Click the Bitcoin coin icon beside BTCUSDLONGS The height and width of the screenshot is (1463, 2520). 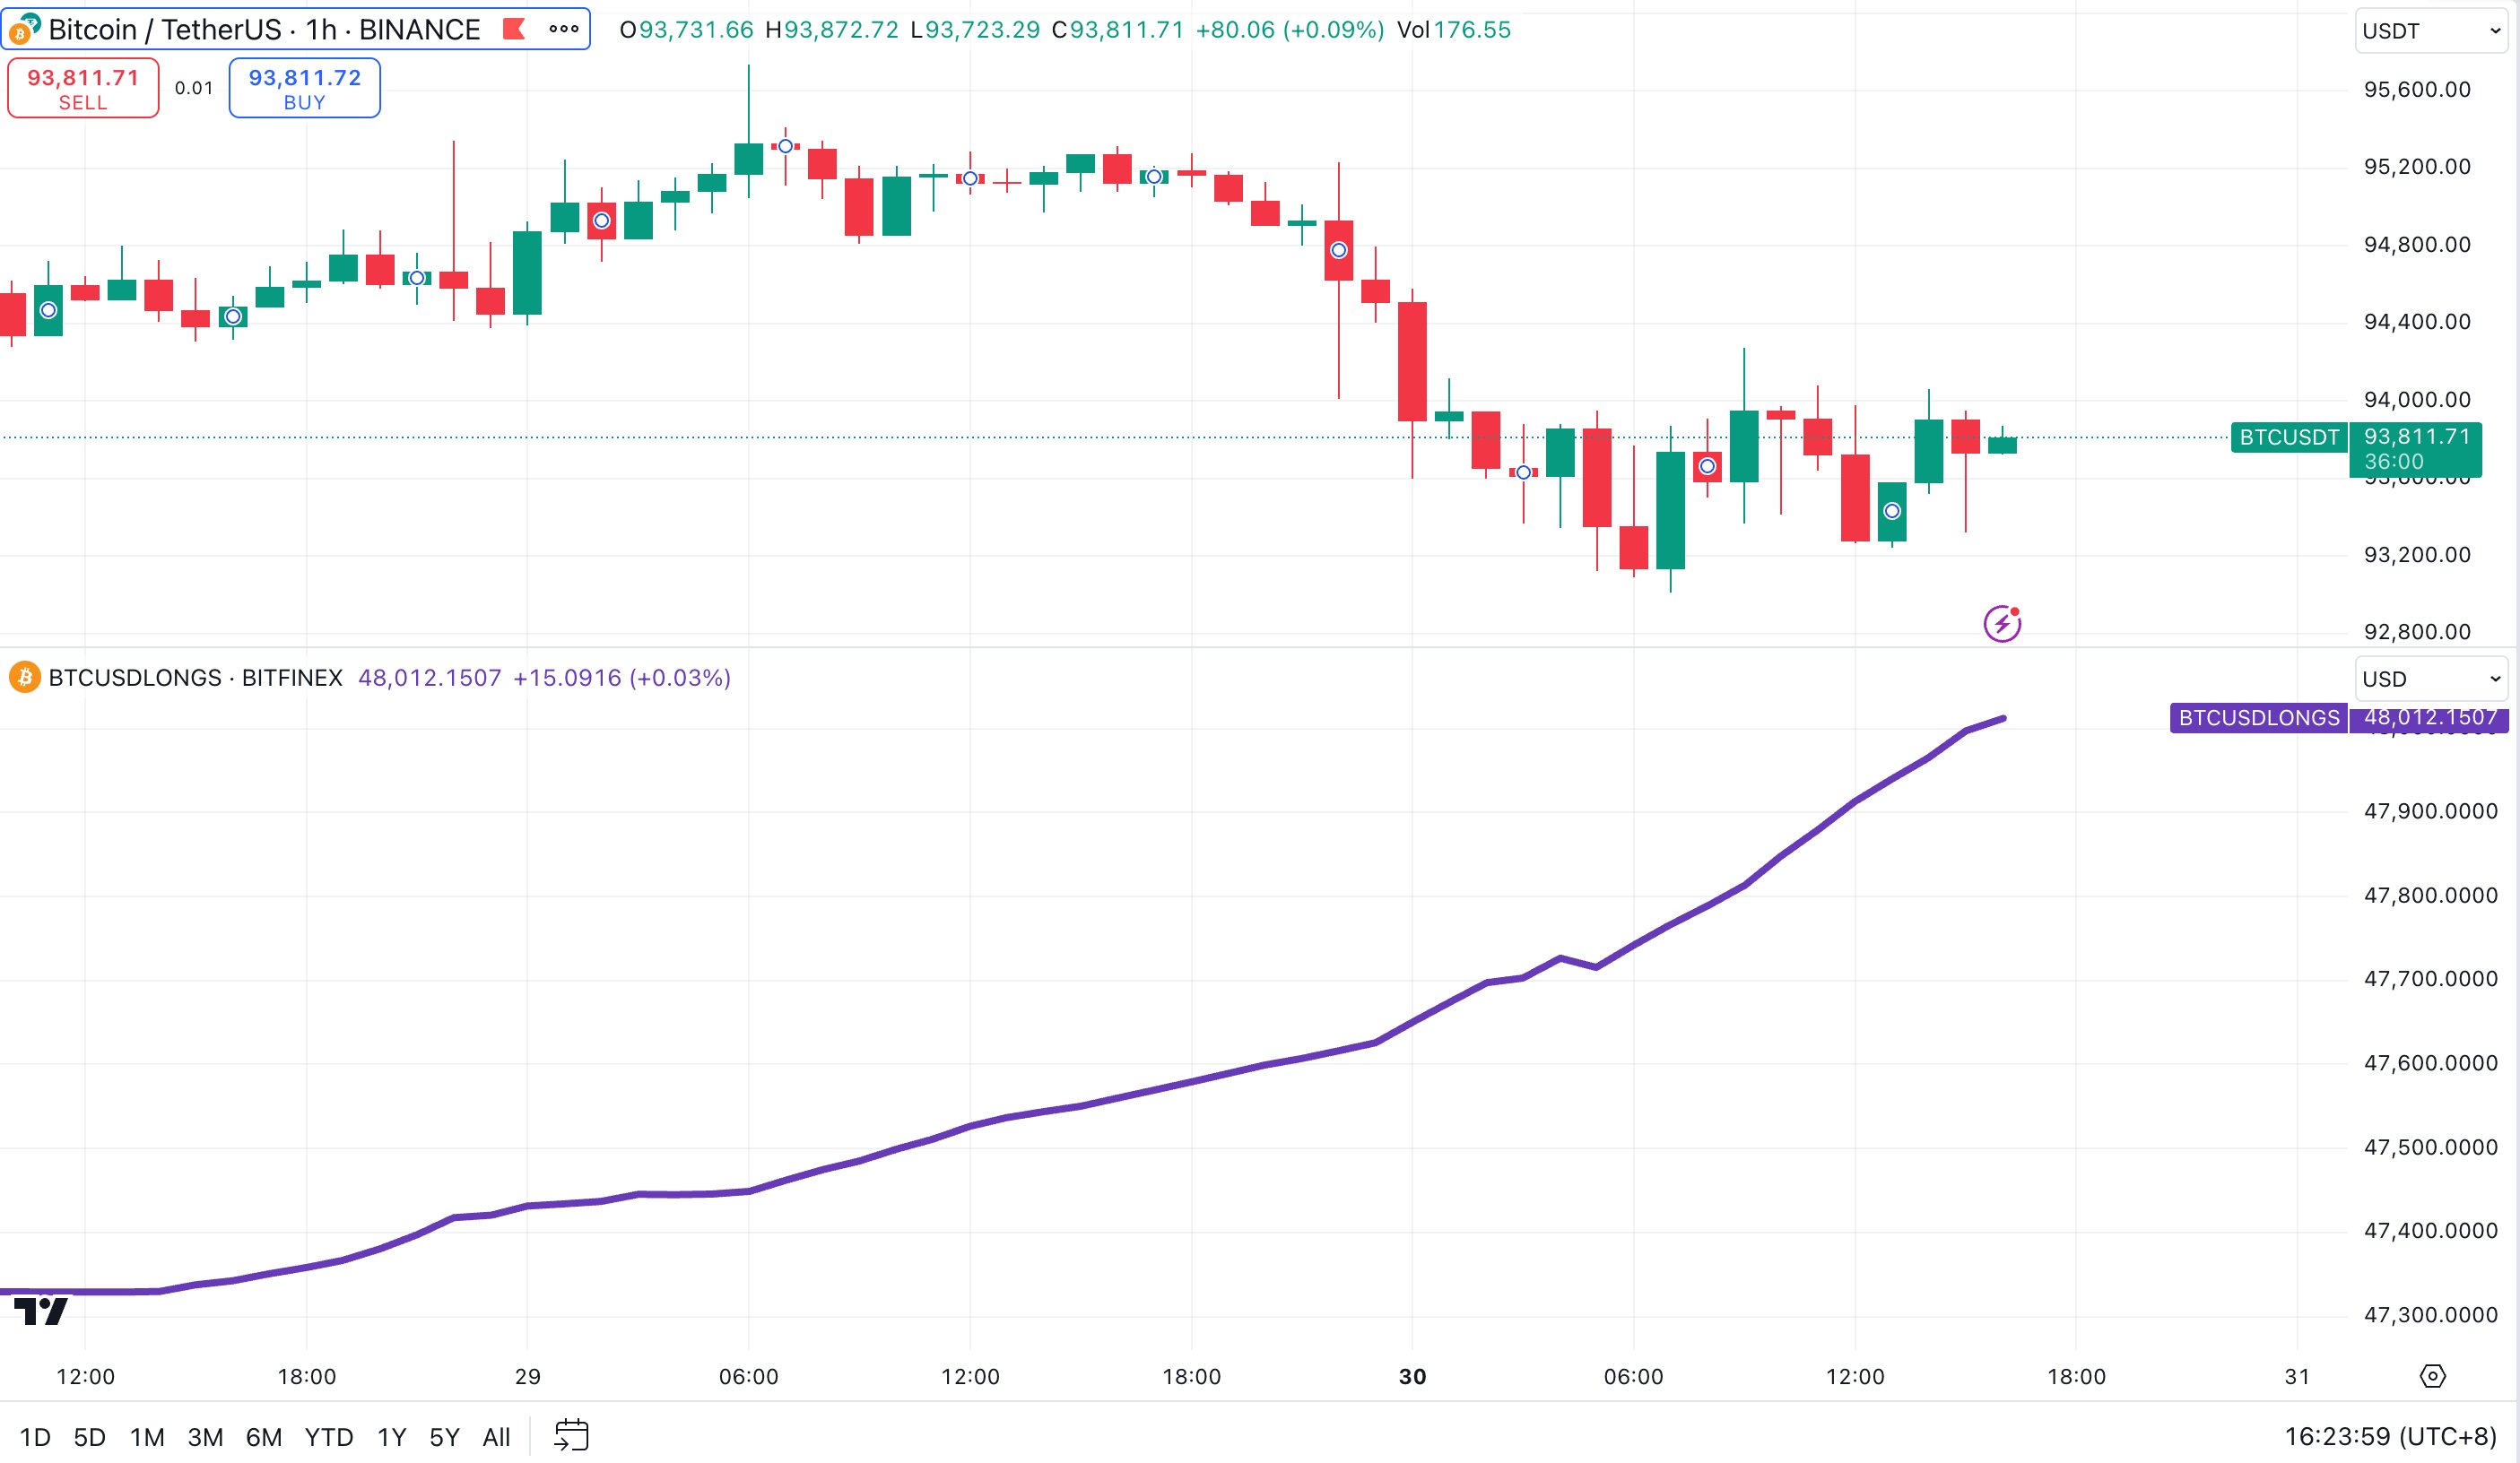point(24,678)
